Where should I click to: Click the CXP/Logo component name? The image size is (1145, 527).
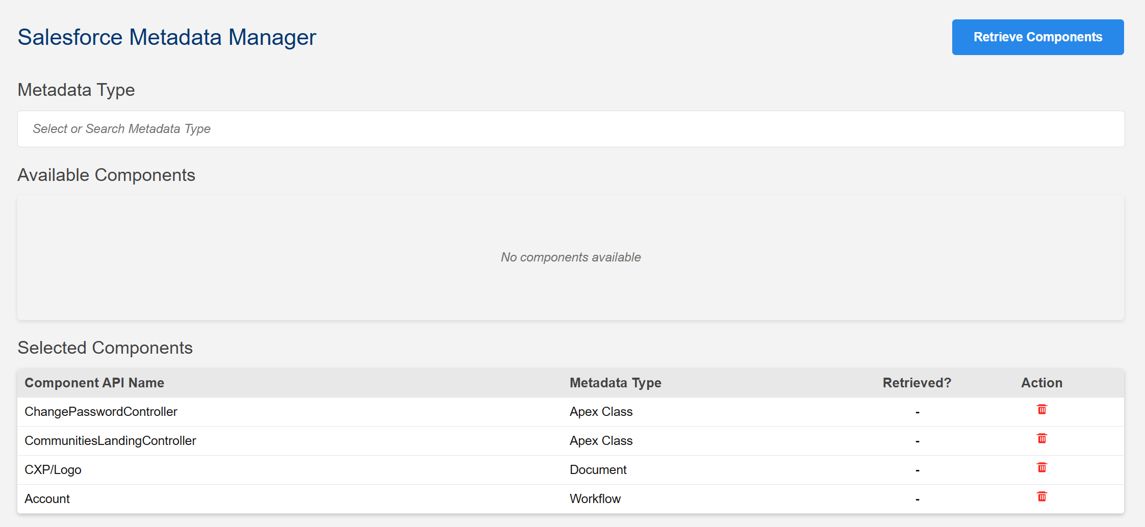[x=53, y=470]
